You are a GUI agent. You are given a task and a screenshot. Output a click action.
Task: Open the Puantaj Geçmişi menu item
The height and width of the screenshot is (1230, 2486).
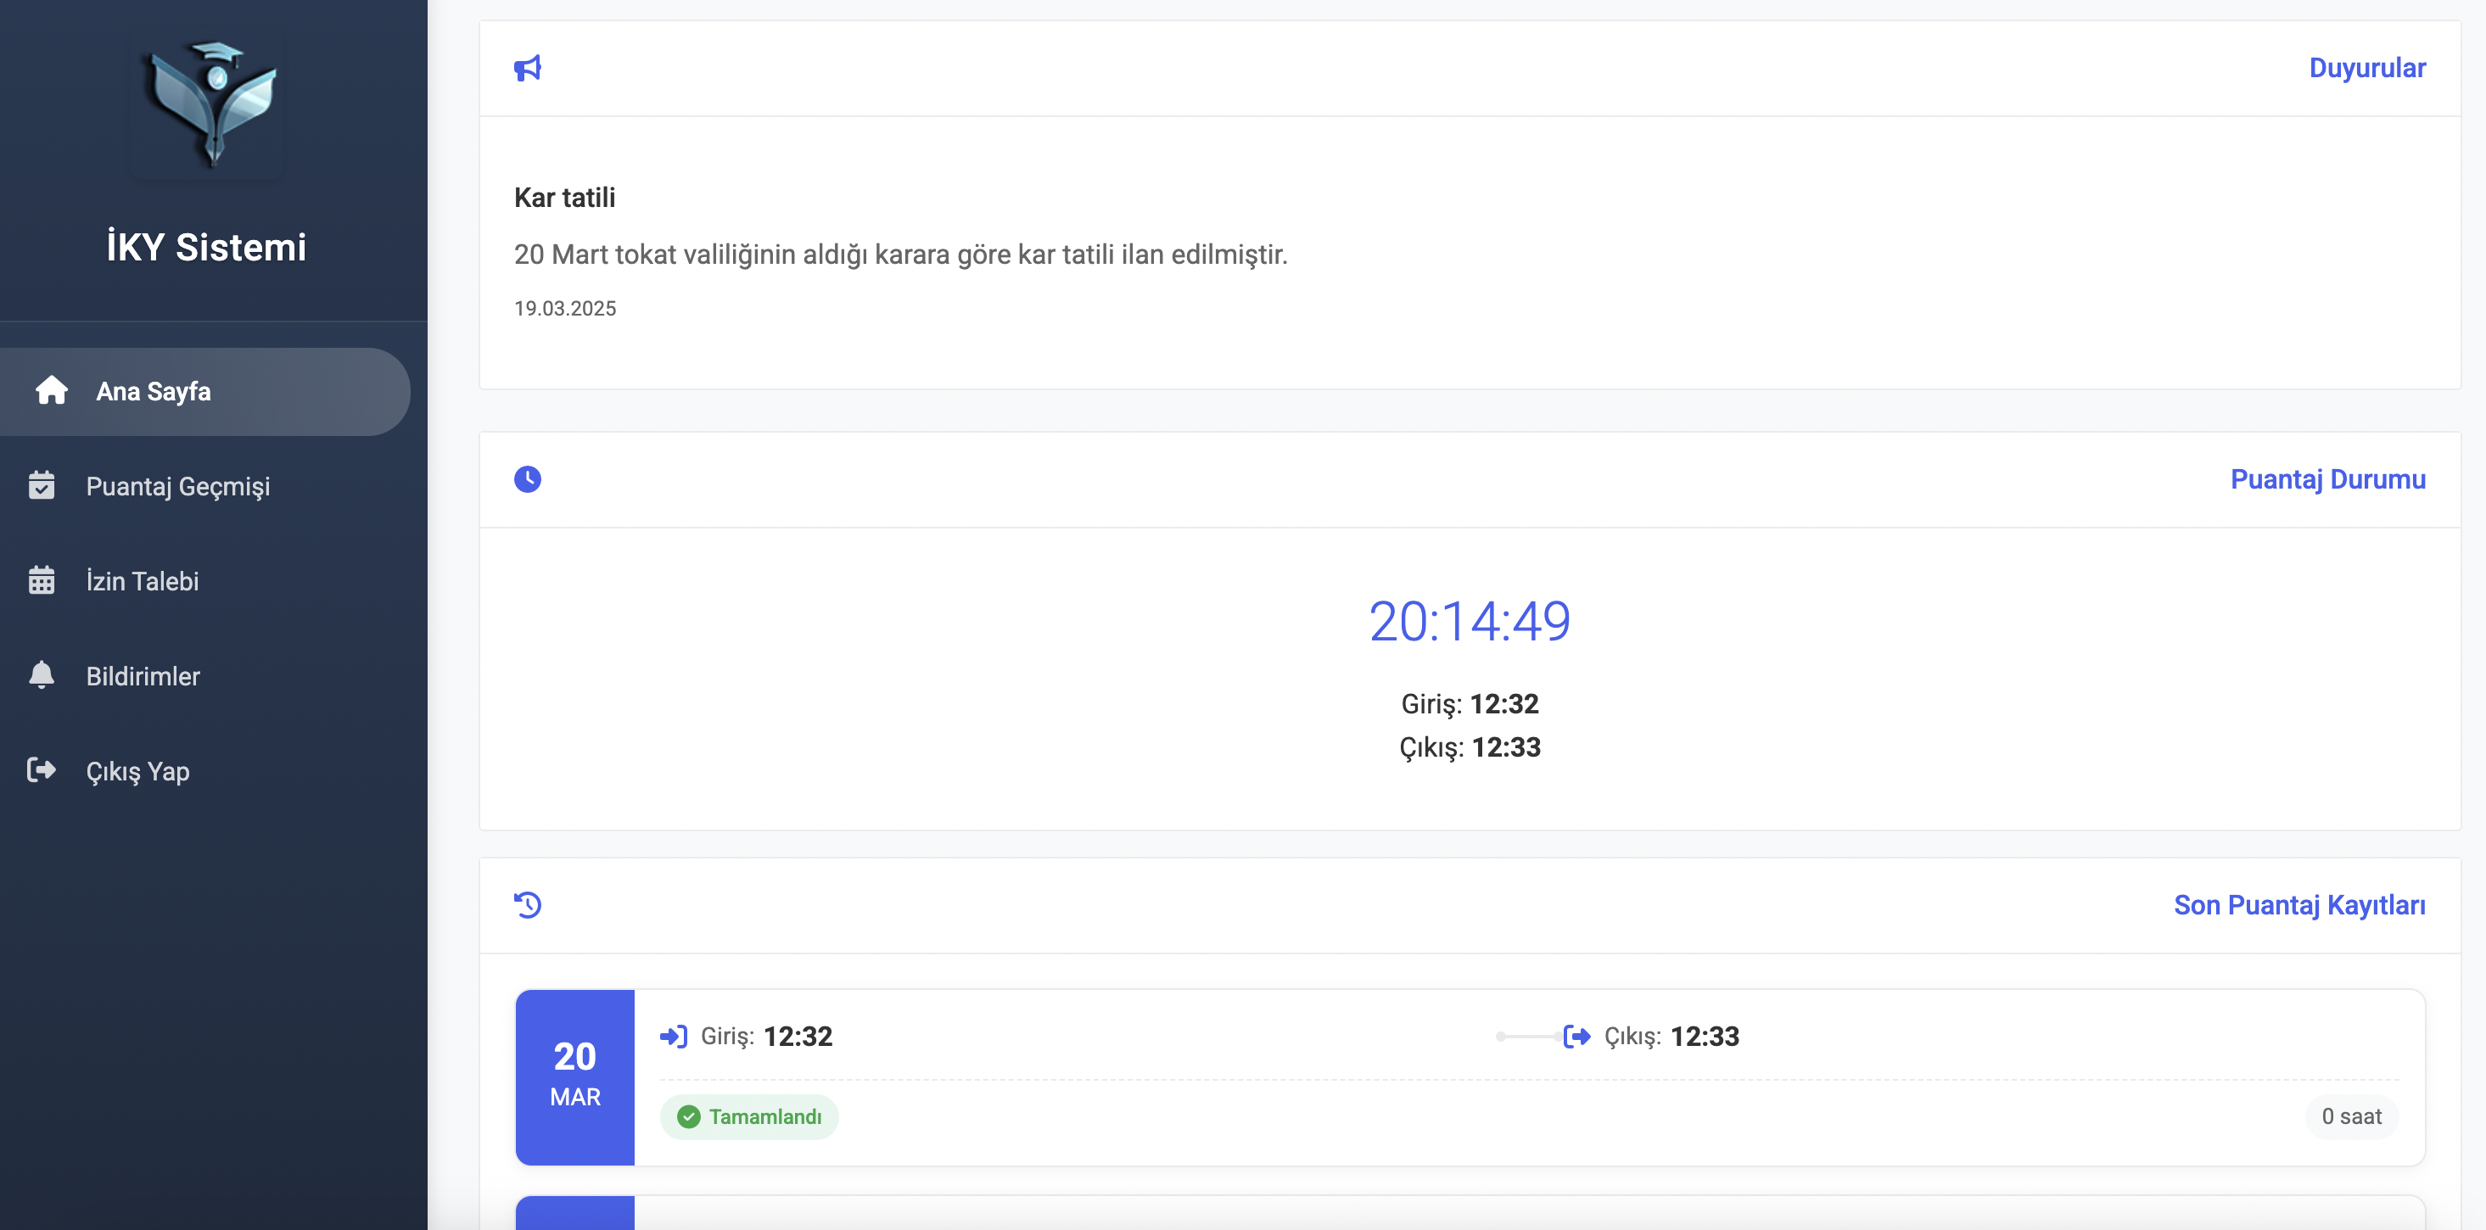(177, 486)
